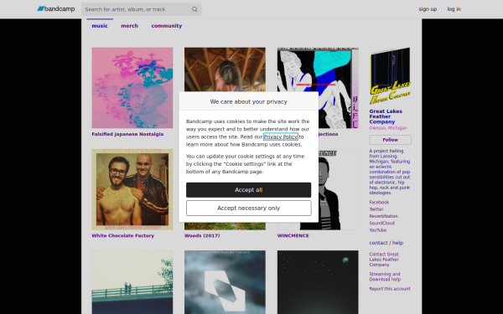This screenshot has height=314, width=503.
Task: Click the search magnifier icon
Action: click(194, 9)
